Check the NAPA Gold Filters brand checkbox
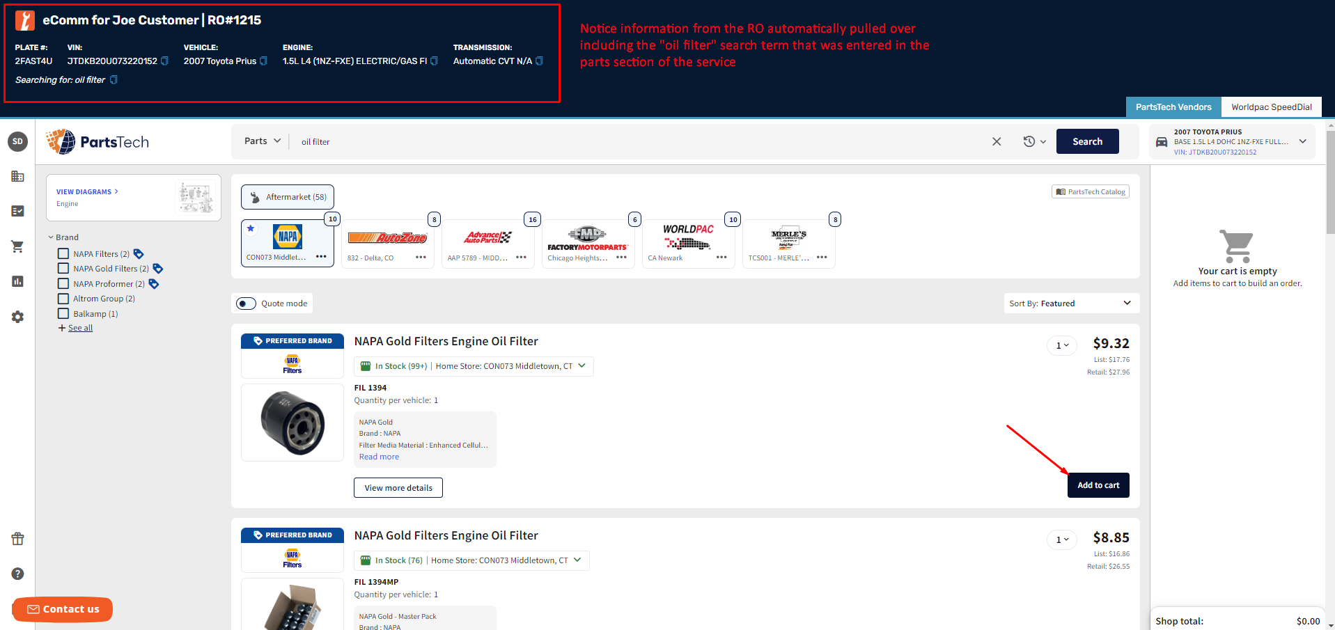1335x630 pixels. (63, 268)
